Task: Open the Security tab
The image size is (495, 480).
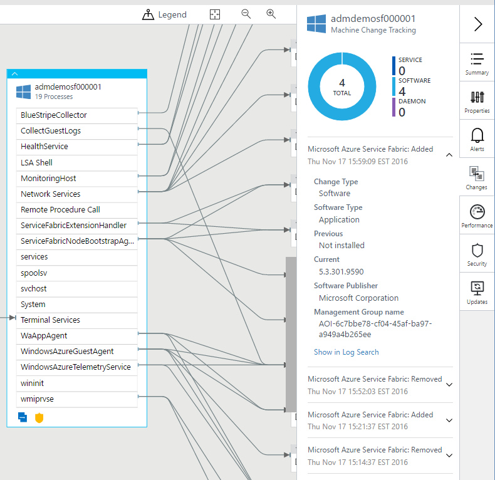Action: [x=477, y=254]
